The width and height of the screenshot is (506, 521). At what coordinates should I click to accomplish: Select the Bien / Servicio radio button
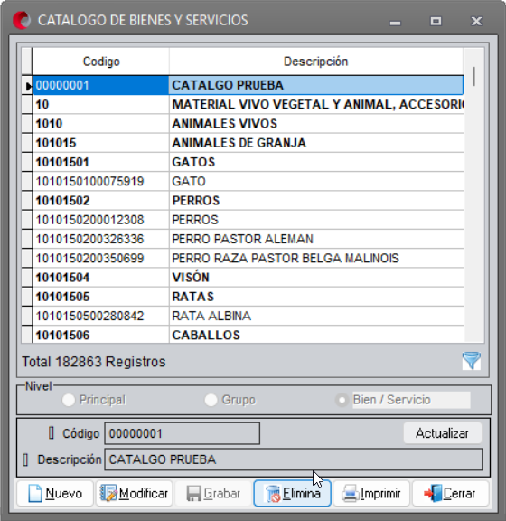pos(342,400)
